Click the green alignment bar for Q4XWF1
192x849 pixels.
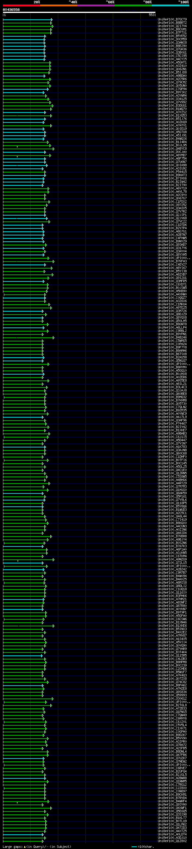(x=28, y=808)
